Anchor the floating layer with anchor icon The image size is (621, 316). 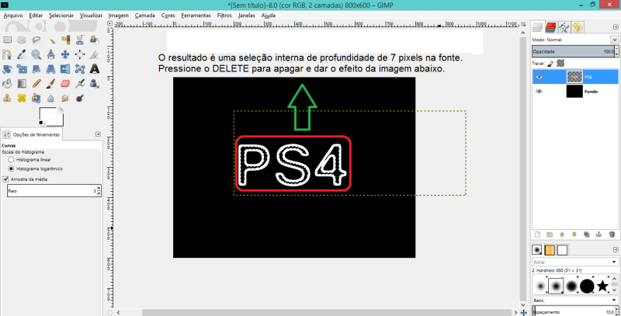point(598,233)
